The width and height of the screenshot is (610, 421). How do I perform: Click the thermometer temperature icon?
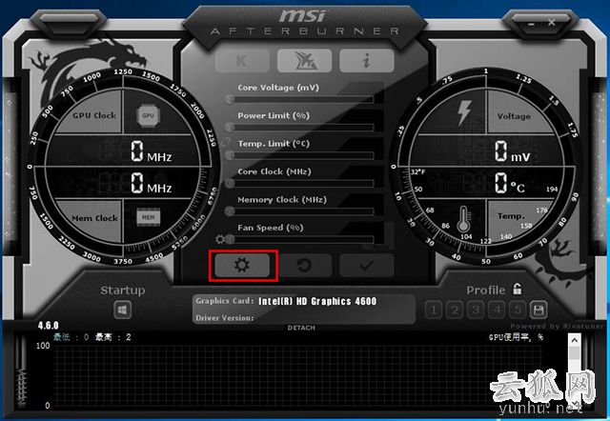click(463, 220)
